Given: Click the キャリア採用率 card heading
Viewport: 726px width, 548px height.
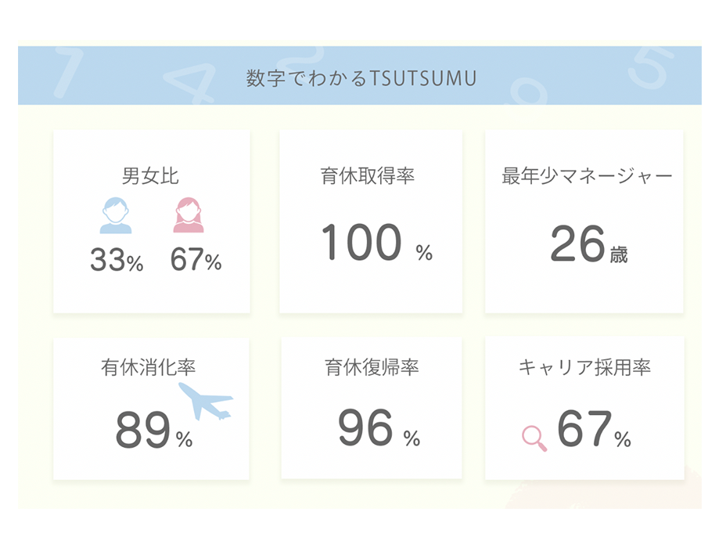Looking at the screenshot, I should [x=584, y=366].
